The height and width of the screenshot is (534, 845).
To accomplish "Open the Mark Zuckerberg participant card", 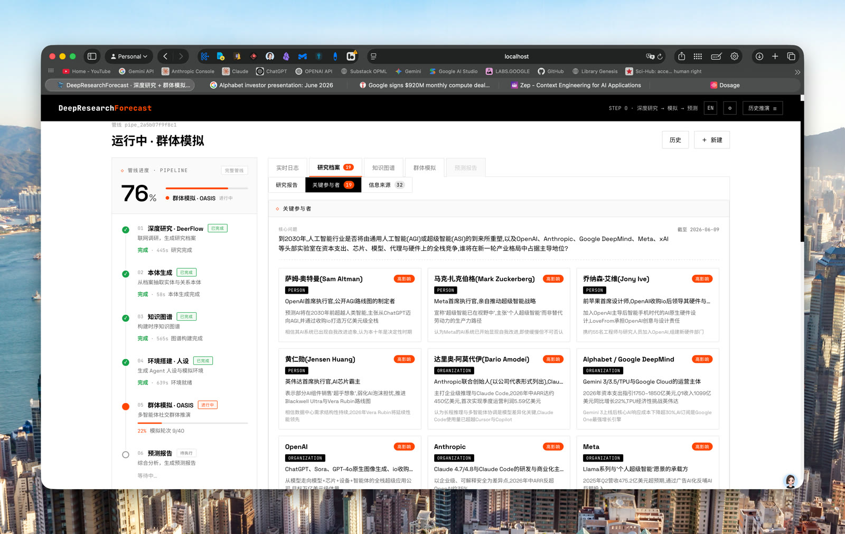I will coord(499,305).
